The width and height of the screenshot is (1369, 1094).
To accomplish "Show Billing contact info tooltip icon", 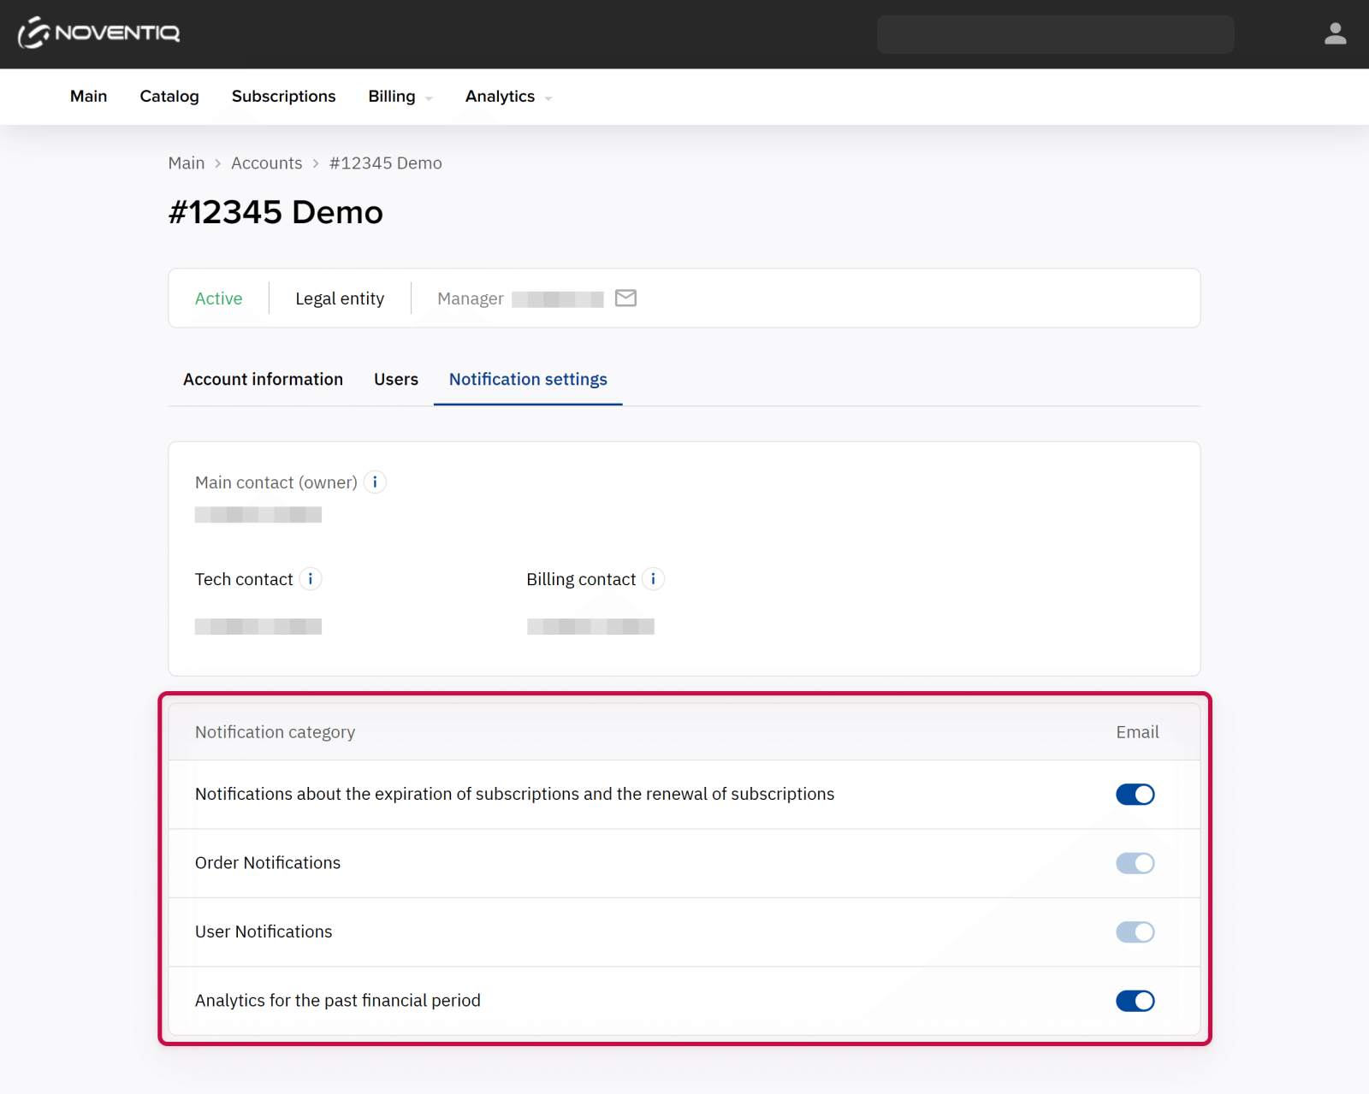I will (x=654, y=579).
